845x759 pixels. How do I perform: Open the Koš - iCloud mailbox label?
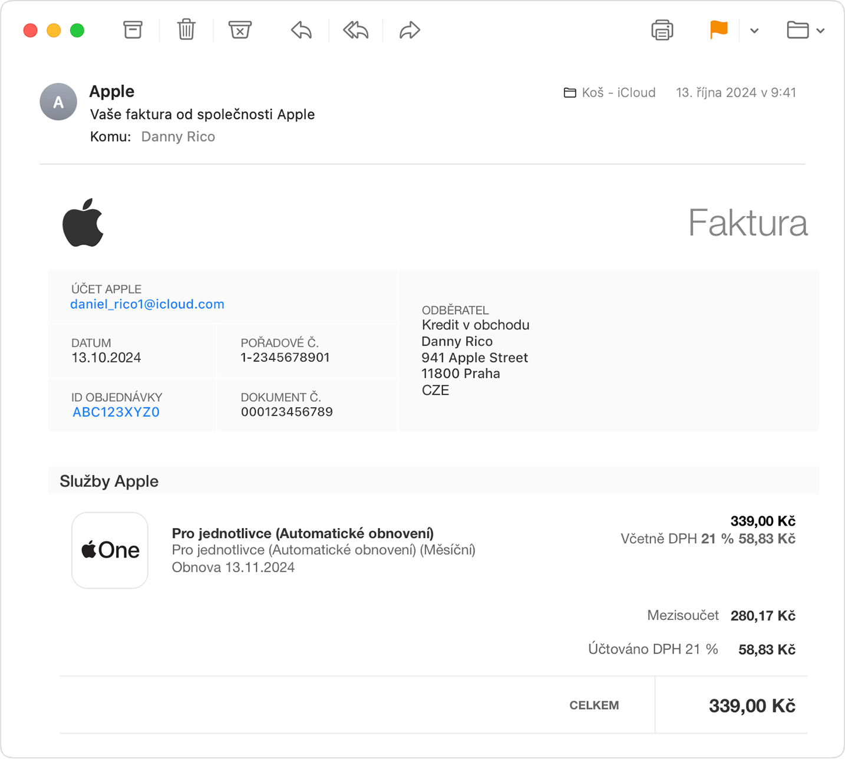pyautogui.click(x=610, y=93)
